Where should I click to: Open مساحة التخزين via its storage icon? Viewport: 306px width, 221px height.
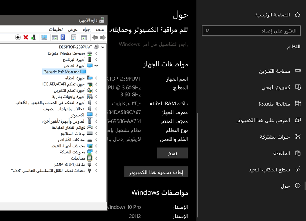tap(298, 71)
